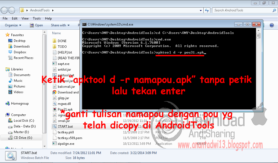Screen dimensions: 278x163
Task: Open the View menu
Action: click(x=25, y=18)
